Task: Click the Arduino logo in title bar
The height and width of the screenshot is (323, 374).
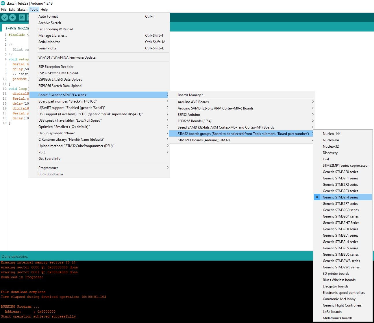Action: pos(3,3)
